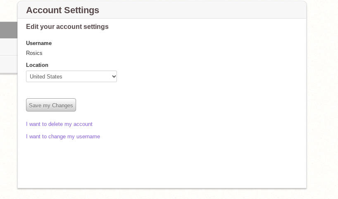The width and height of the screenshot is (338, 199).
Task: Click empty panel area below username link
Action: 161,165
